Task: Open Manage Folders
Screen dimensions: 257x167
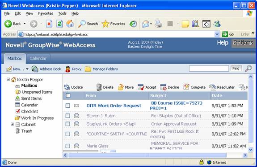Action: pos(101,69)
